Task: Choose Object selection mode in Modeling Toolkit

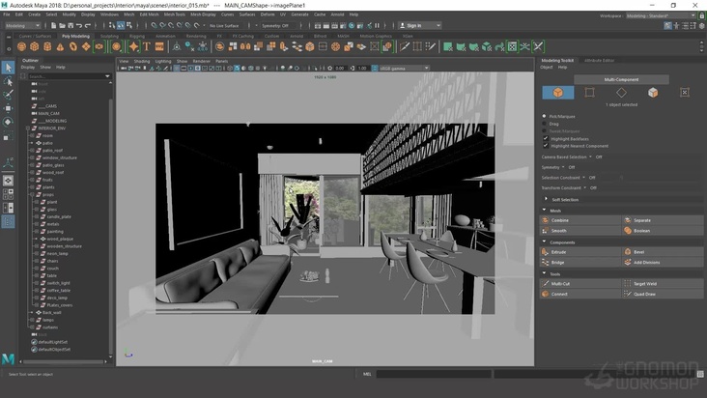Action: point(555,93)
